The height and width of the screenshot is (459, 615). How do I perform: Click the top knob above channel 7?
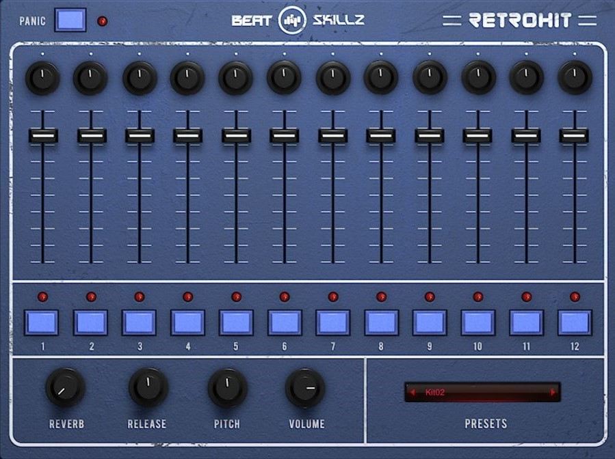(333, 78)
